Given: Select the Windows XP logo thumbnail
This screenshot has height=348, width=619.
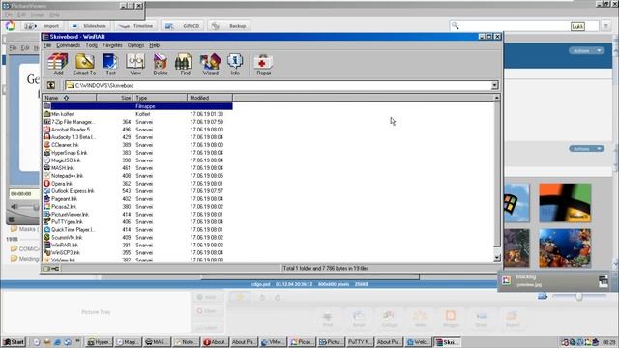Looking at the screenshot, I should (x=565, y=202).
